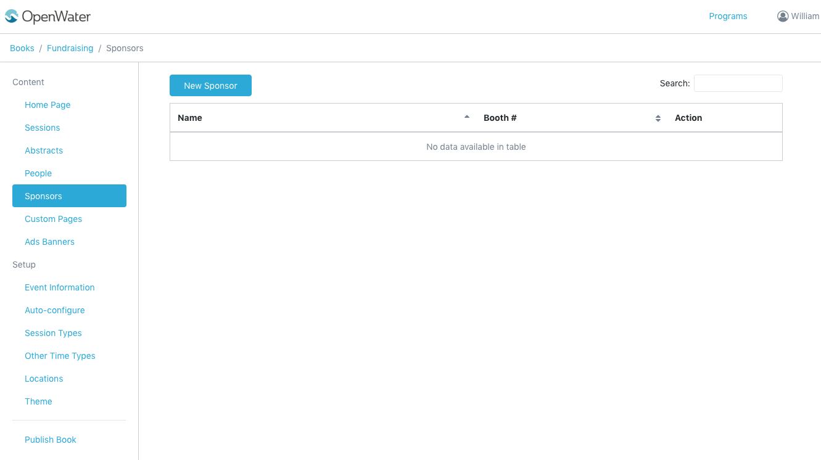Open Abstracts in sidebar
The width and height of the screenshot is (821, 460).
44,150
